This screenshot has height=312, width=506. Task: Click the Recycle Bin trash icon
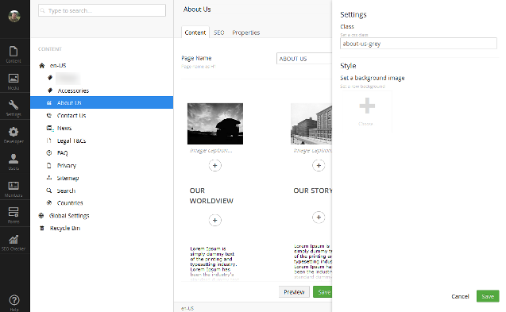(x=41, y=228)
